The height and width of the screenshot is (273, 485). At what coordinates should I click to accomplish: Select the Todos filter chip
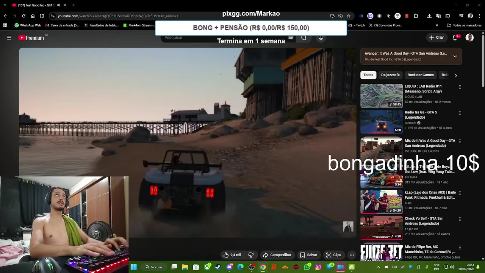368,75
